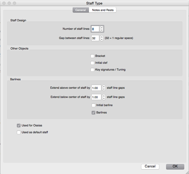Image resolution: width=189 pixels, height=174 pixels.
Task: Increase number of staff lines with up arrow
Action: point(102,27)
